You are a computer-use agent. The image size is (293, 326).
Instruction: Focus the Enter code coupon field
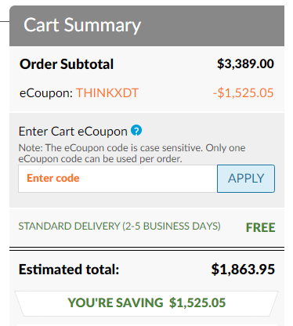[118, 179]
